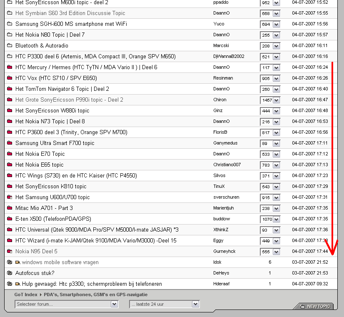
Task: Open topic Het Nokia E70 Topic
Action: (40, 154)
